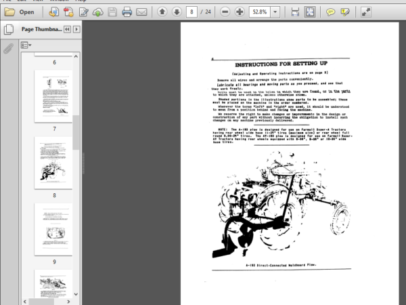Open the thumbnail options menu dropdown
The height and width of the screenshot is (305, 406).
click(x=26, y=45)
